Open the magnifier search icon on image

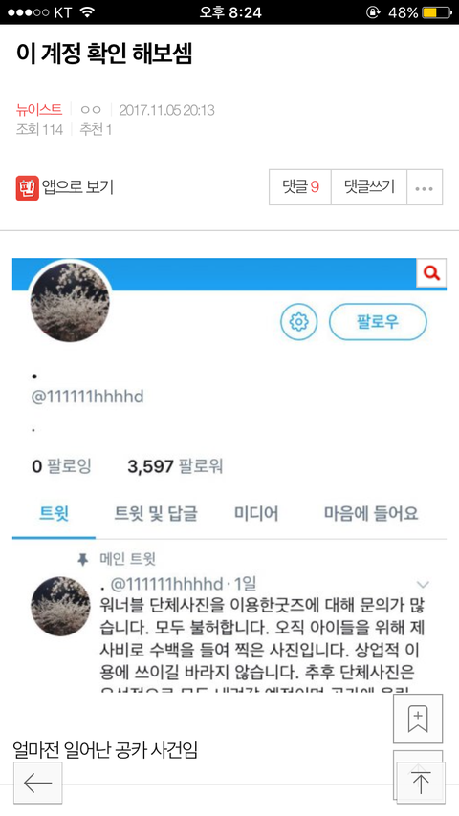click(x=431, y=272)
